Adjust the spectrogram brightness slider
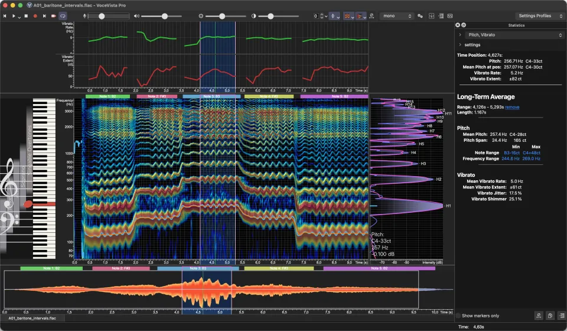The height and width of the screenshot is (331, 567). click(x=226, y=16)
